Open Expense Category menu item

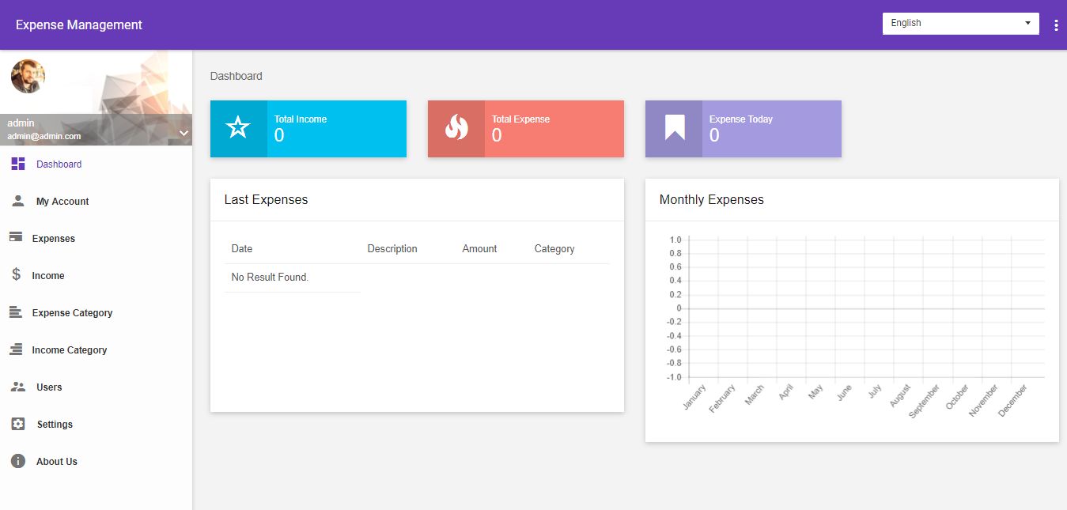click(x=96, y=313)
